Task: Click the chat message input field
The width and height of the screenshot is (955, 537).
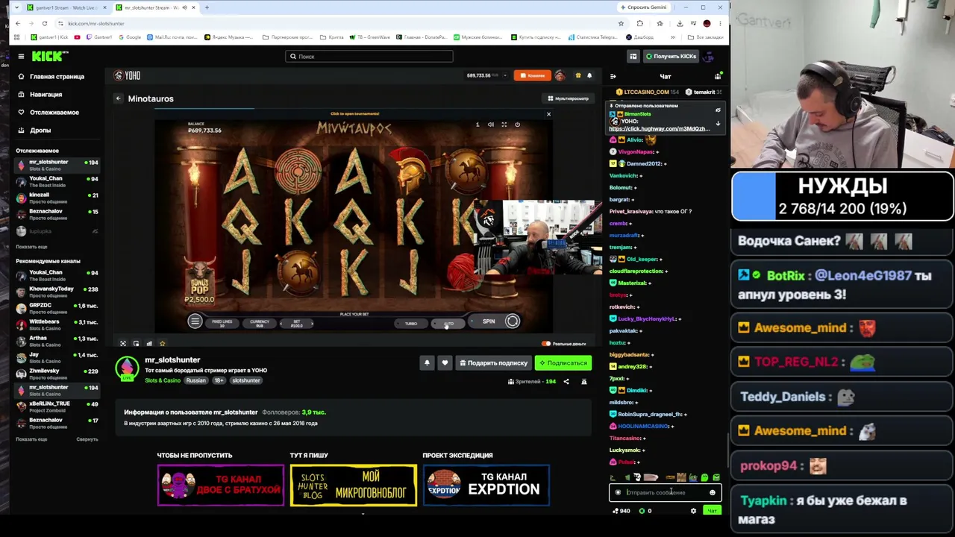Action: click(x=665, y=493)
